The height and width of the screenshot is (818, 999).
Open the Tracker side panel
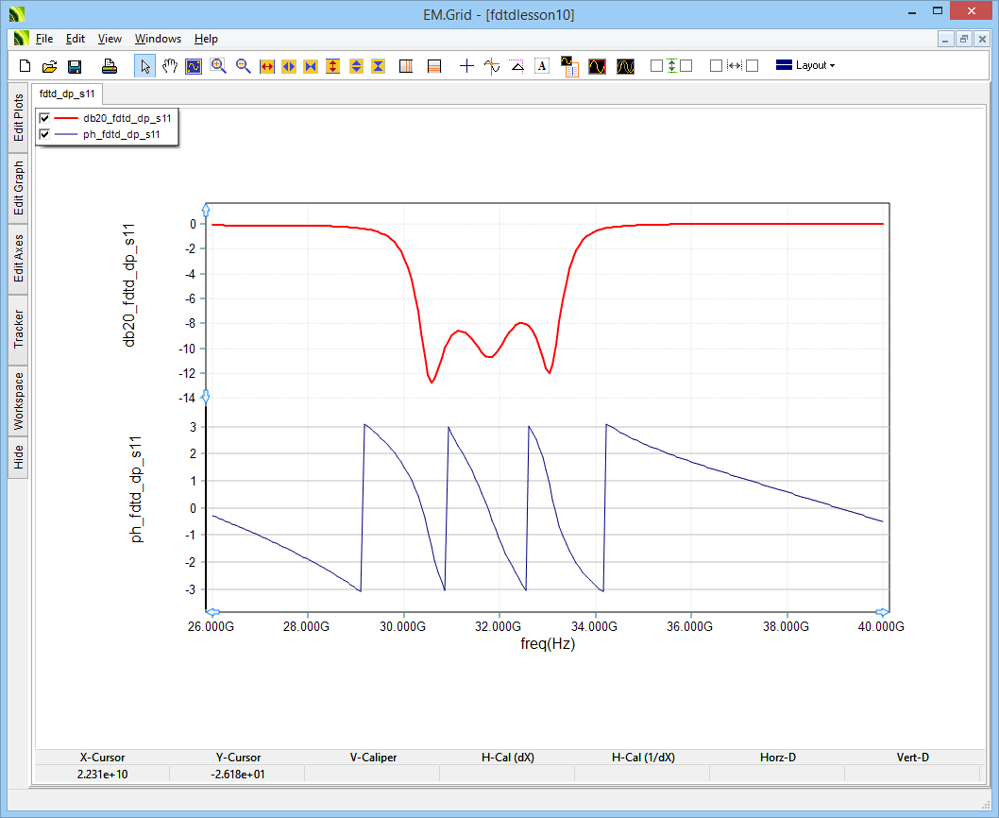(18, 330)
